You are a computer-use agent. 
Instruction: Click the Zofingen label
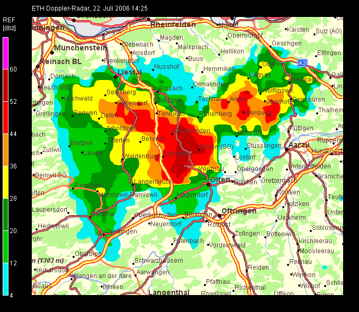coord(247,234)
